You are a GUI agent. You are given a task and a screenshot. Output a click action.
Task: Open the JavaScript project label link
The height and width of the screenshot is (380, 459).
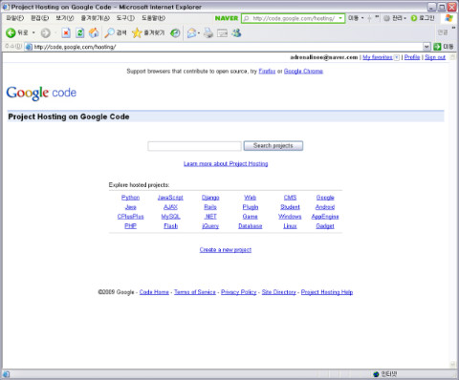170,198
